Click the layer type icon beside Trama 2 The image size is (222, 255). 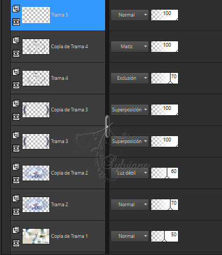coord(16,198)
